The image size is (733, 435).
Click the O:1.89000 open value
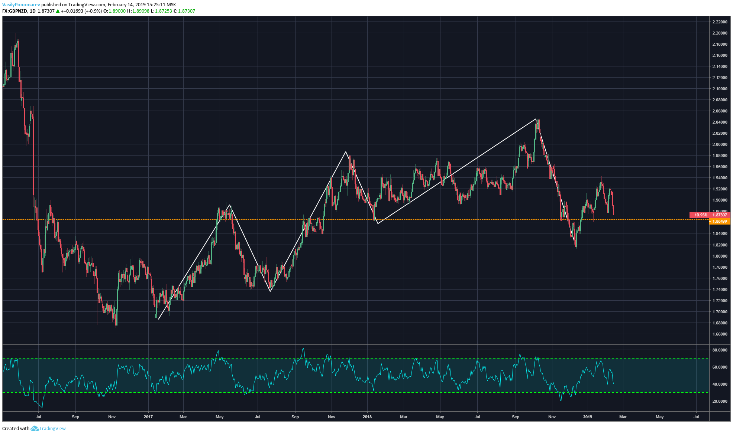click(x=114, y=11)
